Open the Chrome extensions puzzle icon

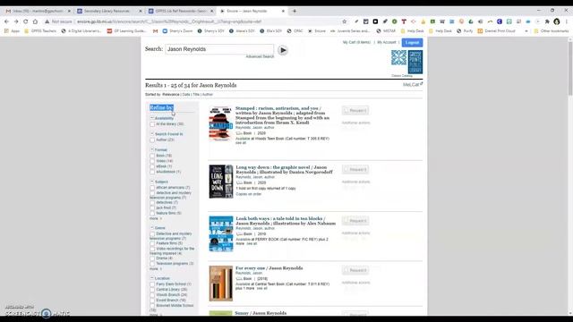click(547, 21)
